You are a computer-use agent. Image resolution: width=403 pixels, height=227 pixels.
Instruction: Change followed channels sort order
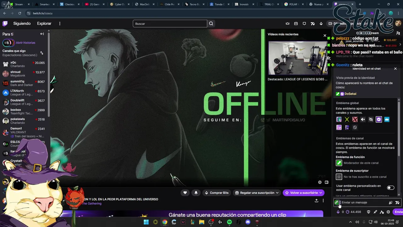tap(42, 53)
